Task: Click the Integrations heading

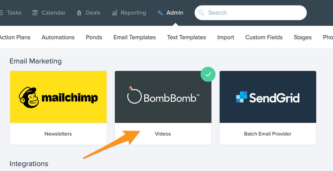Action: coord(29,164)
